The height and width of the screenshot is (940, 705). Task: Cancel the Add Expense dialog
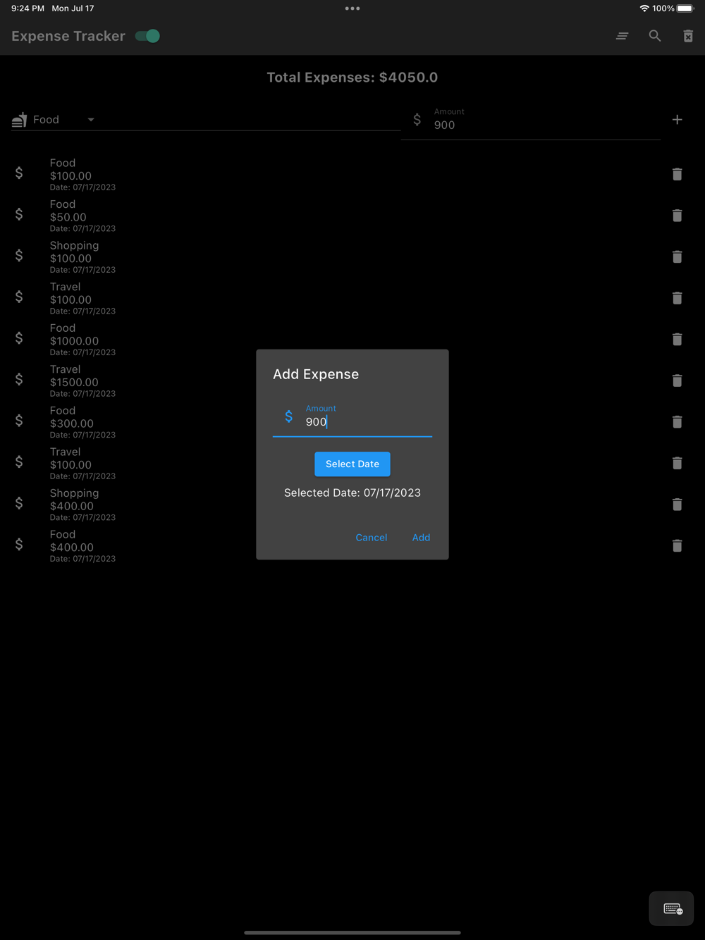pos(372,538)
